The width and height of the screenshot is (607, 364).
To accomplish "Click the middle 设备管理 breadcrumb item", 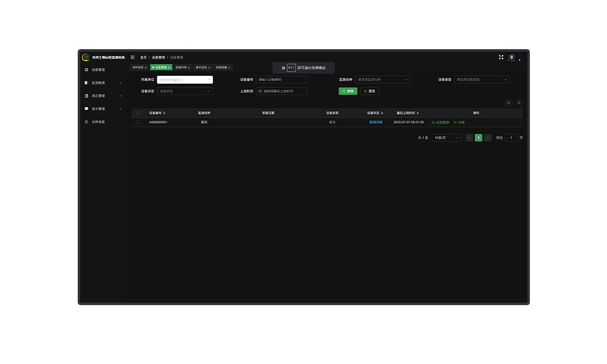I will click(x=158, y=58).
